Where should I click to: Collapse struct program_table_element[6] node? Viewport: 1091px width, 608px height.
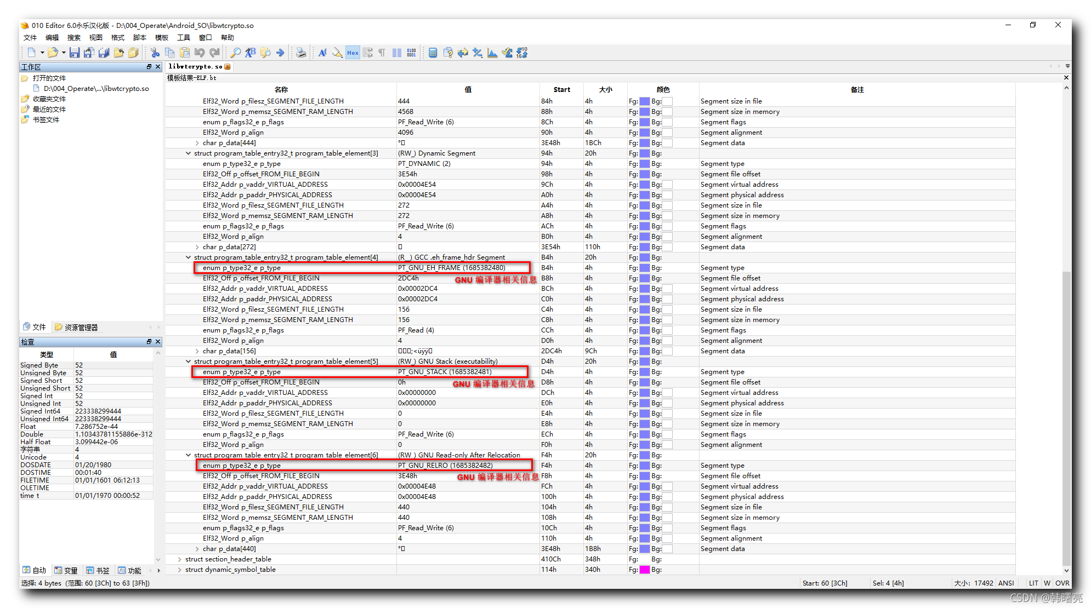(188, 455)
